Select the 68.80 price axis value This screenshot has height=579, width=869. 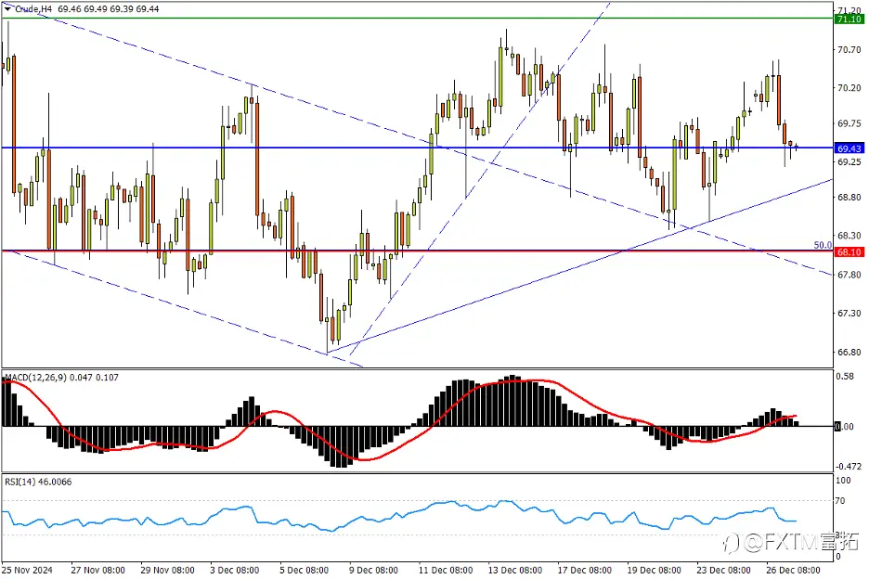[x=850, y=198]
